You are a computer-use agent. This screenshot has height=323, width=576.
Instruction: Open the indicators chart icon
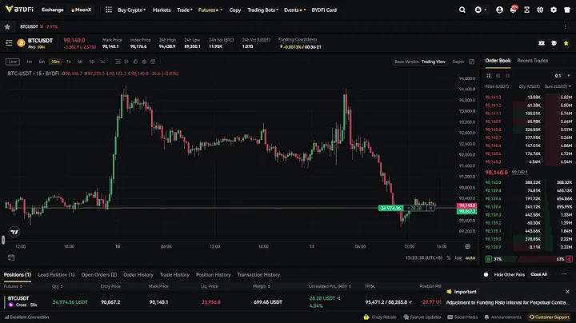pos(118,62)
